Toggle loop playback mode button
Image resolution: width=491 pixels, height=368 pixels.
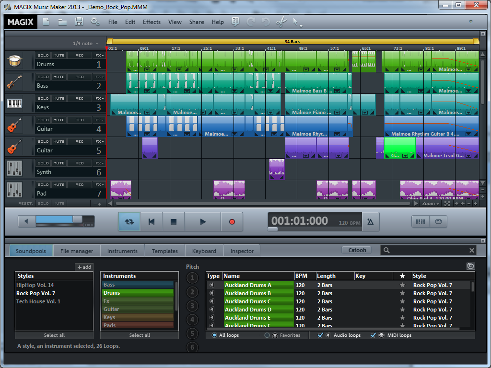pyautogui.click(x=129, y=222)
